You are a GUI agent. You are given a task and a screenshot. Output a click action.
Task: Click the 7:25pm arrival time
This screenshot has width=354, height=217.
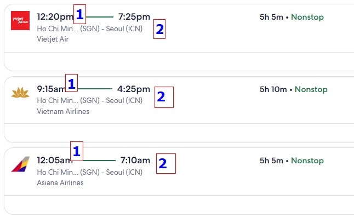[x=134, y=17]
